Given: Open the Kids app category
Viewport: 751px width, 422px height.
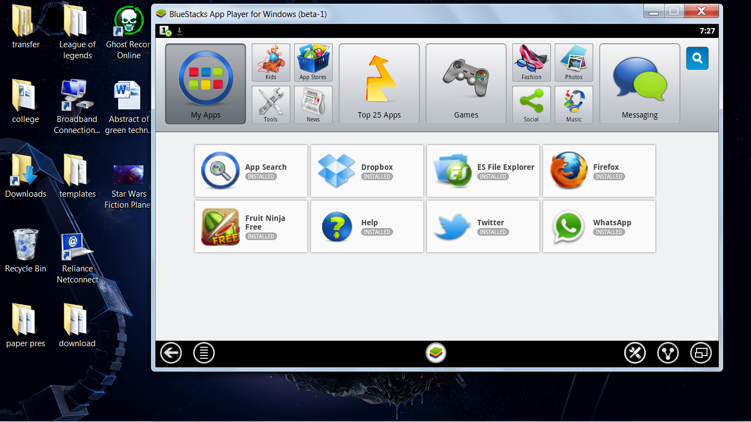Looking at the screenshot, I should [270, 62].
